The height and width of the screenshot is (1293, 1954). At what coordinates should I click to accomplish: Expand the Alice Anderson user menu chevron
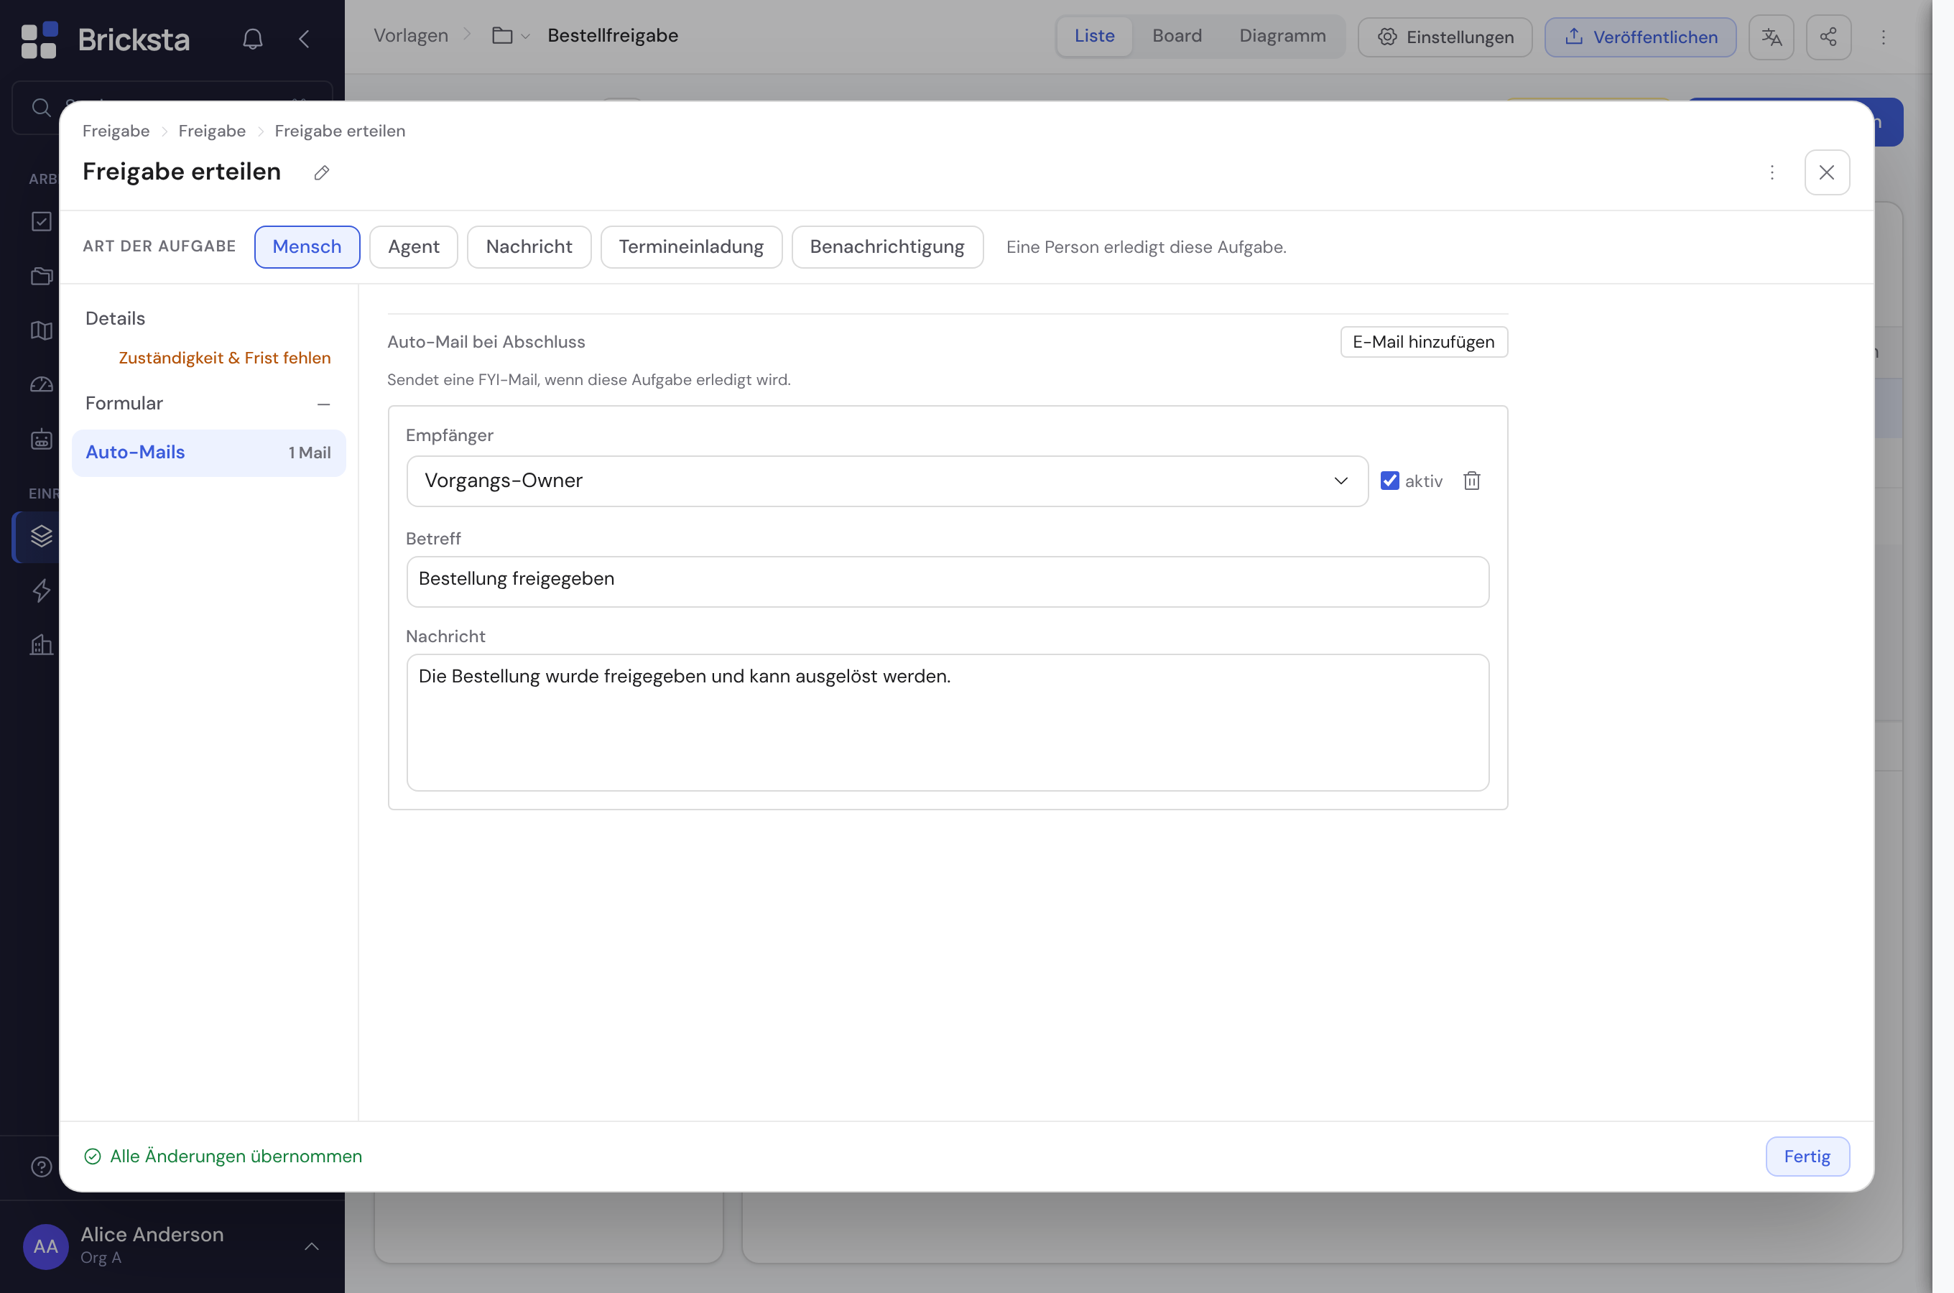[312, 1246]
